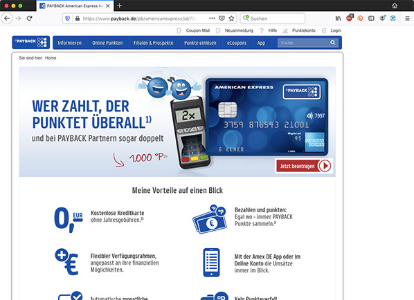Viewport: 414px width, 300px height.
Task: Open the eCoupons menu
Action: point(237,43)
